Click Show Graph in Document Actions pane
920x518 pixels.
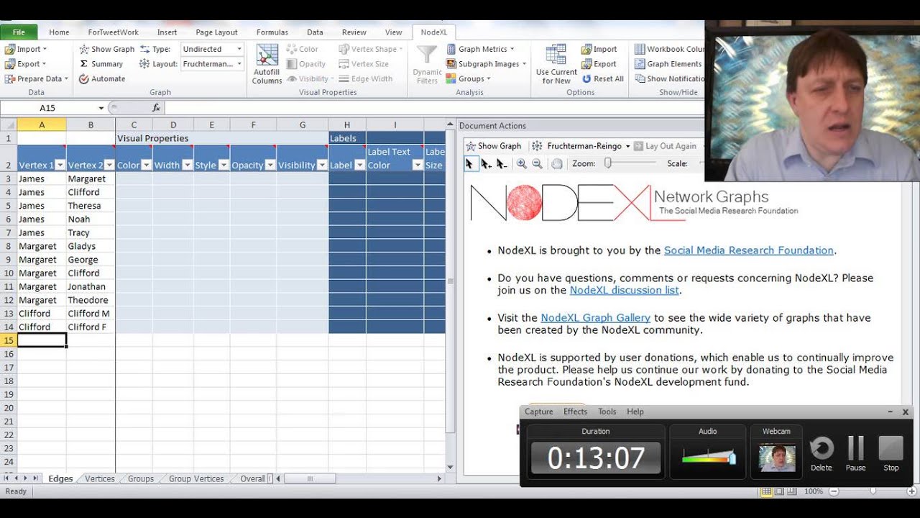[x=494, y=146]
